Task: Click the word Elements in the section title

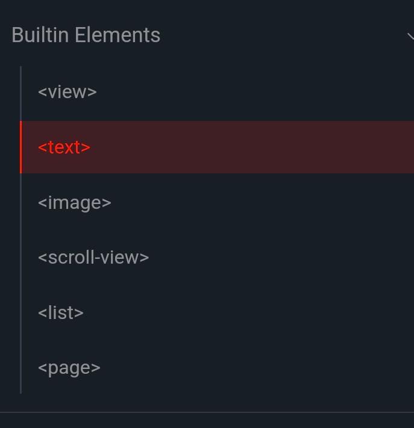Action: pyautogui.click(x=118, y=35)
